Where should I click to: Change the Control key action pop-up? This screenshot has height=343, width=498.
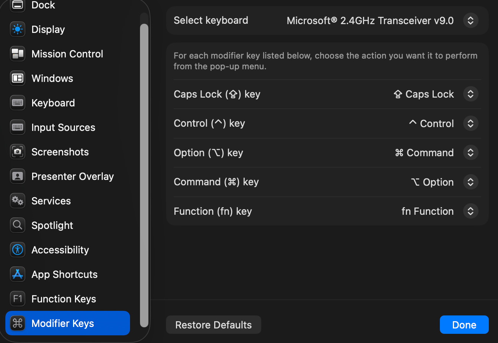(x=470, y=124)
